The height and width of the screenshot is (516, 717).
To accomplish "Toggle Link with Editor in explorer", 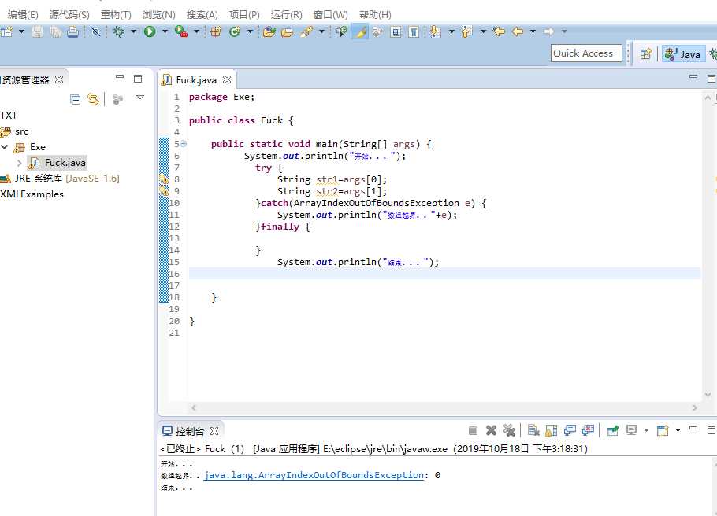I will click(x=93, y=99).
